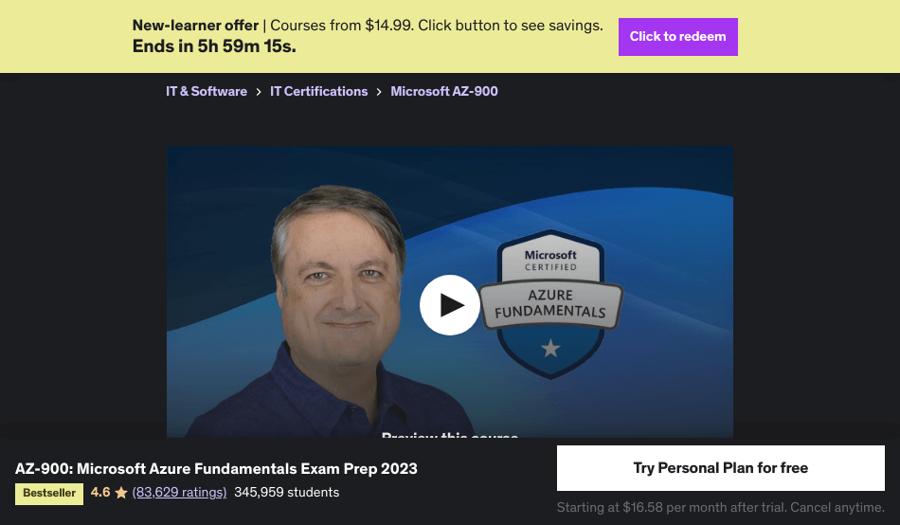Click the AZ-900 course title text
The height and width of the screenshot is (525, 900).
[216, 469]
